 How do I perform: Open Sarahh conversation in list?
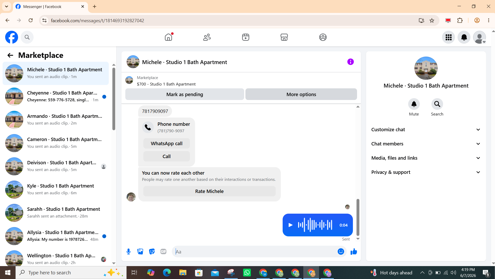pyautogui.click(x=56, y=213)
